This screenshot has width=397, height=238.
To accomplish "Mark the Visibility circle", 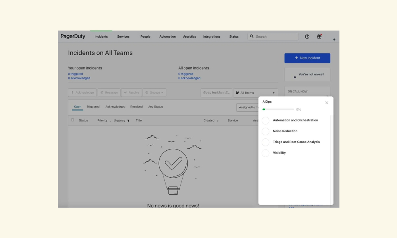I will [265, 153].
